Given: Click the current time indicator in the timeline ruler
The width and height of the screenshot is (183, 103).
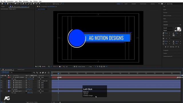Looking at the screenshot, I should (x=58, y=73).
